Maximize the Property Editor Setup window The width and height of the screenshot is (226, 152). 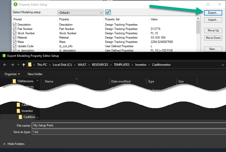(x=208, y=4)
